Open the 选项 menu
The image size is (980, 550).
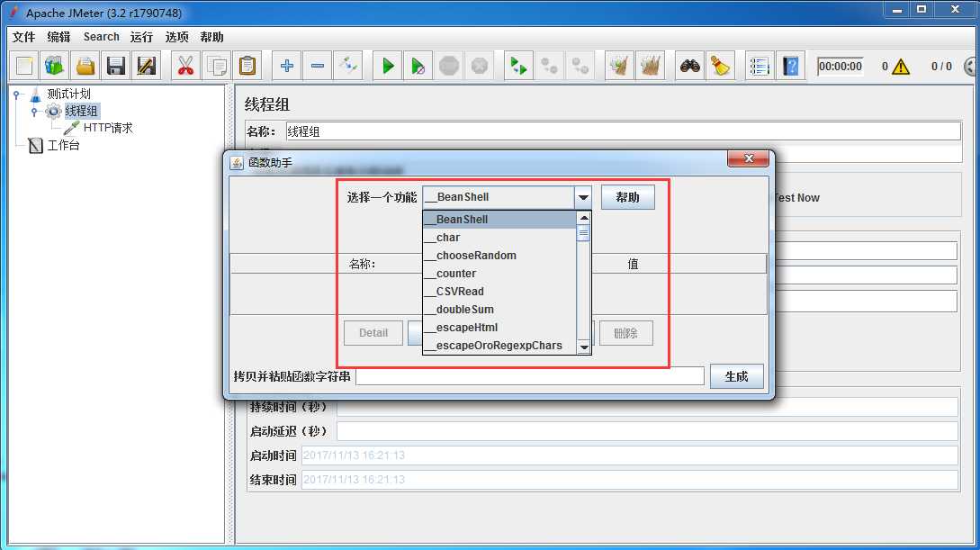[x=177, y=37]
